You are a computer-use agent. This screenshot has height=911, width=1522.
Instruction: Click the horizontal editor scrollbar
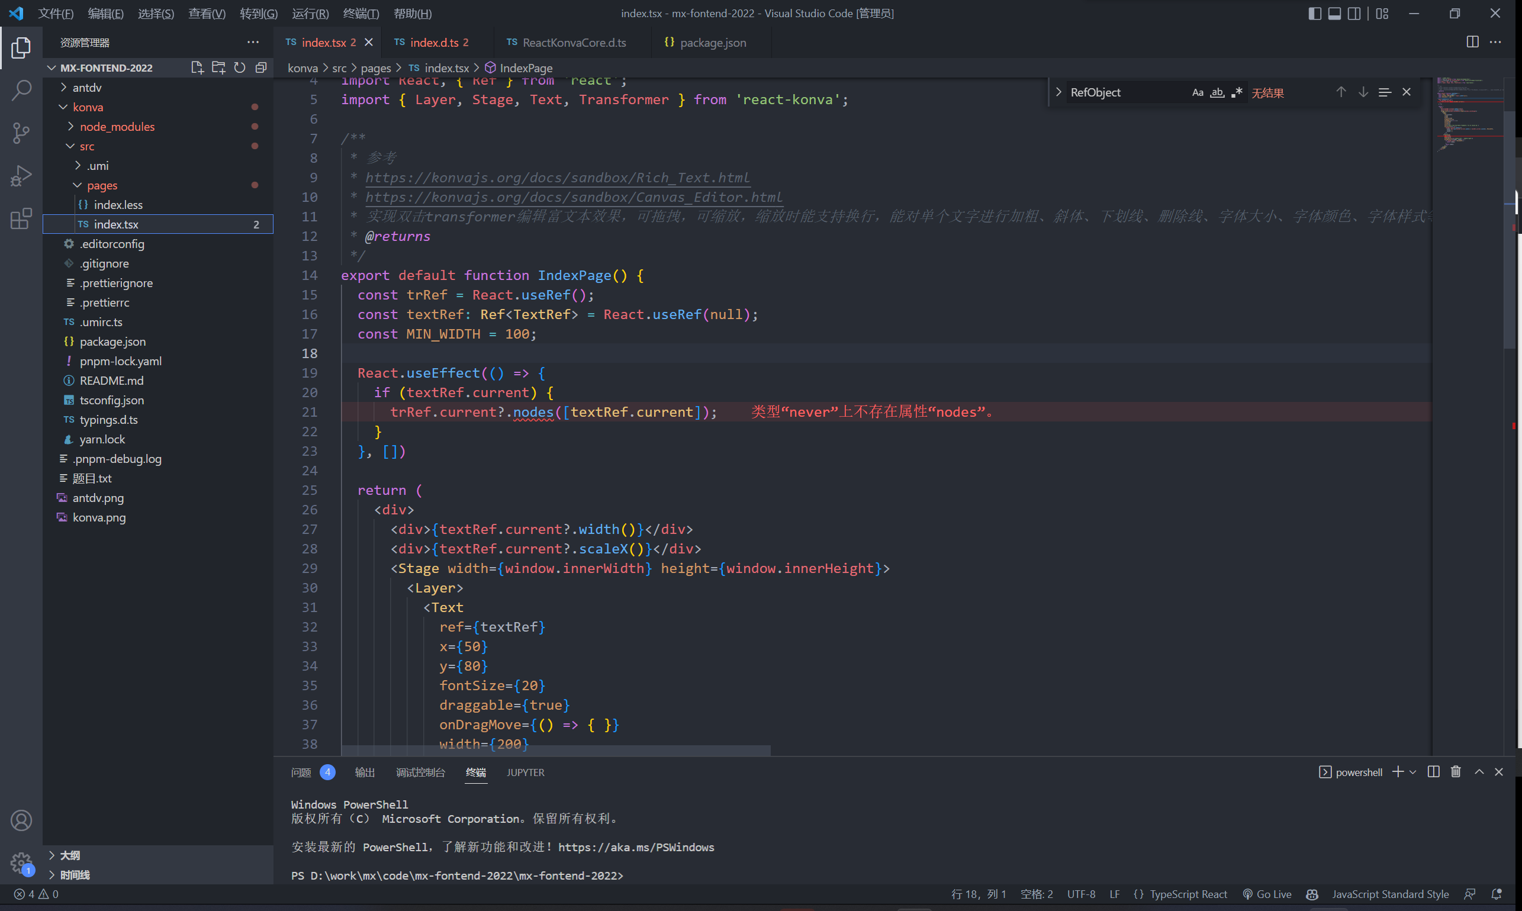click(x=556, y=751)
